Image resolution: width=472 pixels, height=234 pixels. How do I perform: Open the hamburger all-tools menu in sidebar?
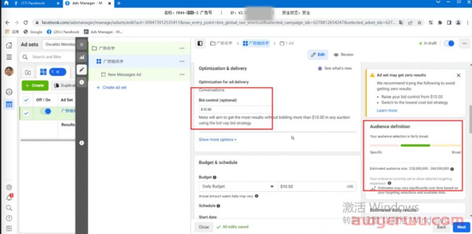tap(9, 57)
